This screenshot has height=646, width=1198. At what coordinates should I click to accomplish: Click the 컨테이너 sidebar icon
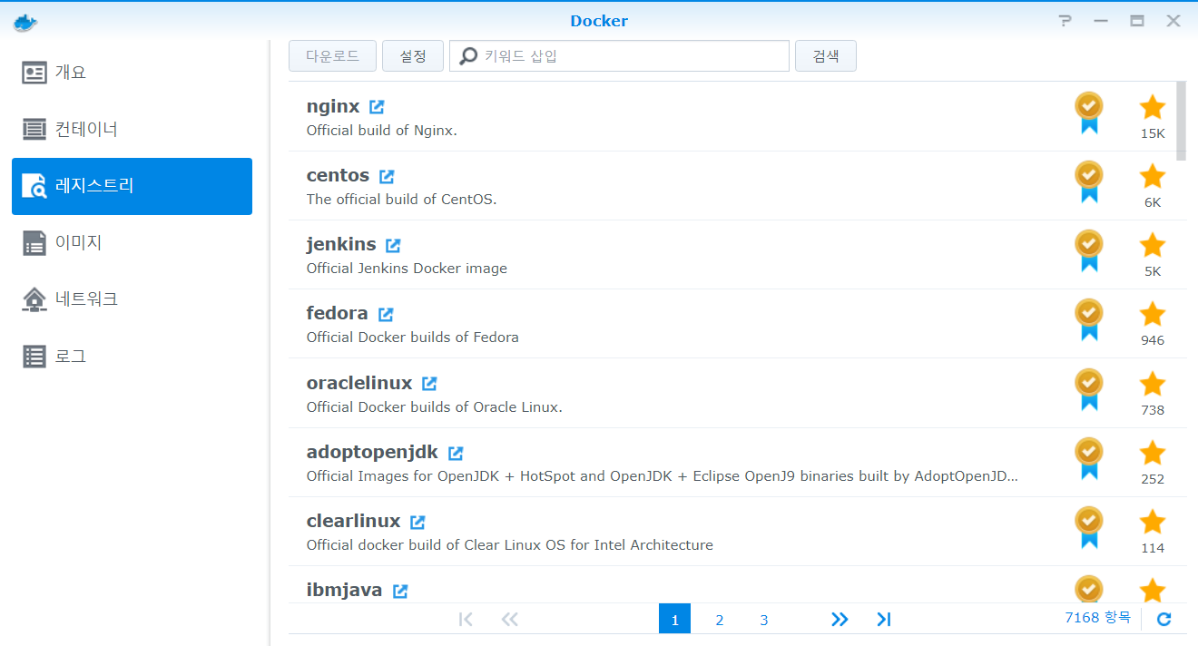pos(34,129)
